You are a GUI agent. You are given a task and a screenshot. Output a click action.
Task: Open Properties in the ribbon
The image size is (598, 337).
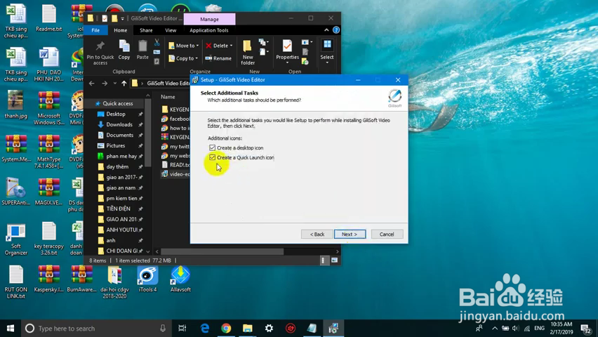point(287,51)
